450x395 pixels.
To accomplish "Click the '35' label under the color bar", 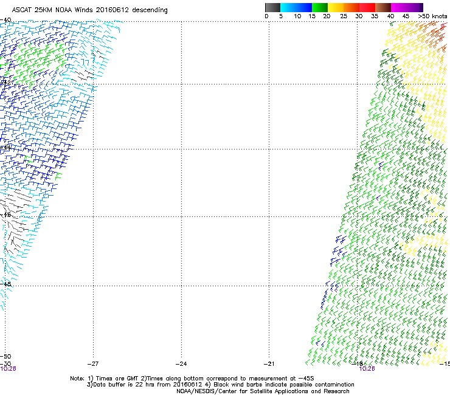I will coord(375,16).
